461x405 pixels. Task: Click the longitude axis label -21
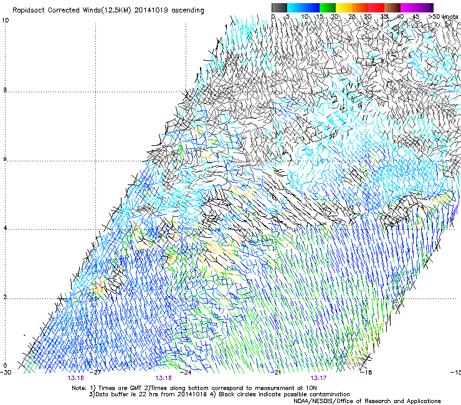click(276, 372)
